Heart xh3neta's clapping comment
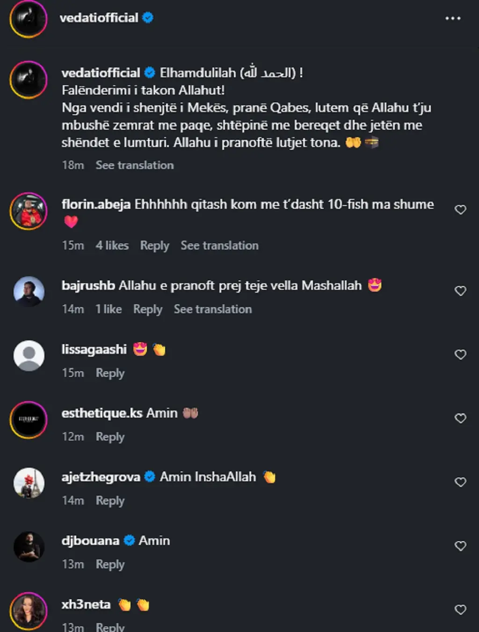Viewport: 479px width, 632px height. coord(460,610)
